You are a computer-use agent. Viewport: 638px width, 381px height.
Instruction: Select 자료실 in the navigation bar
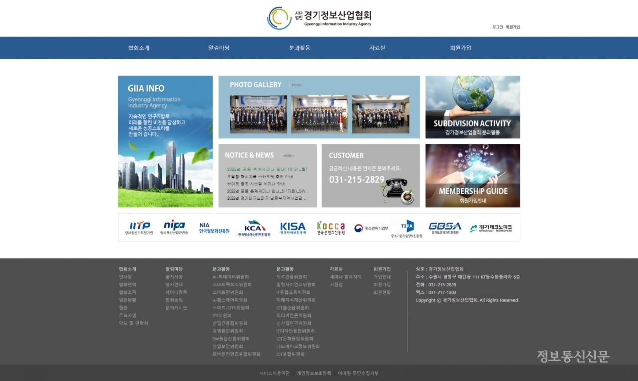(x=377, y=48)
